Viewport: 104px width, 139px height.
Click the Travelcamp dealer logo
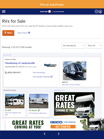coord(50,65)
